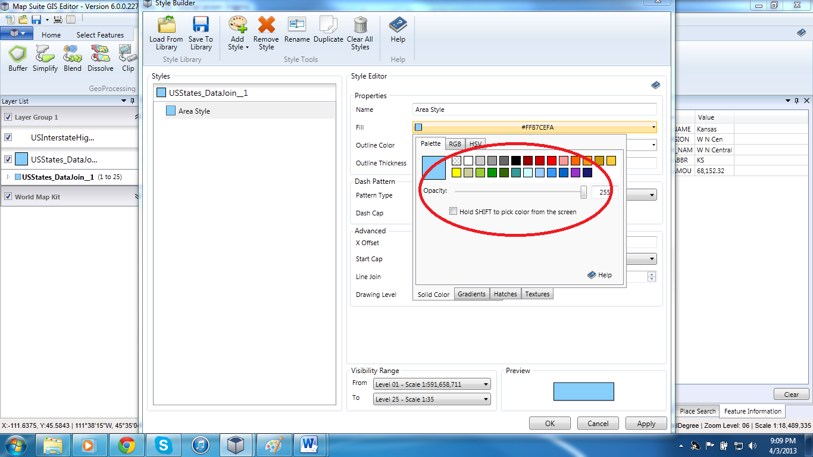
Task: Click the Rename style tool
Action: [296, 25]
